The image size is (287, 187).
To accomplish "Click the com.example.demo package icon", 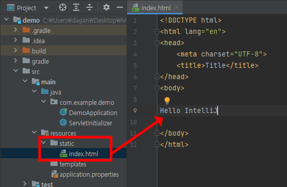I will pos(54,102).
